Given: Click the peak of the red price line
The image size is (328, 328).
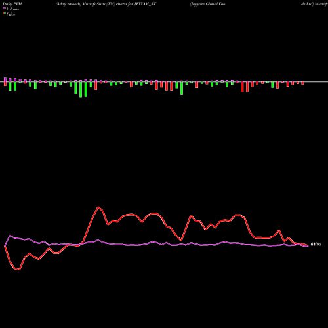Looking at the screenshot, I should coord(98,207).
